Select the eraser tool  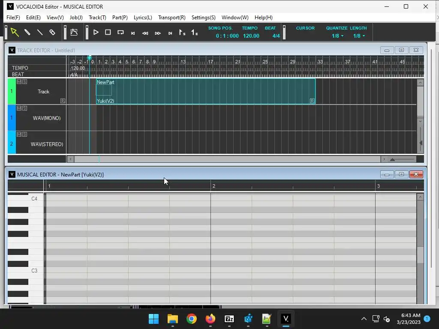(x=52, y=33)
